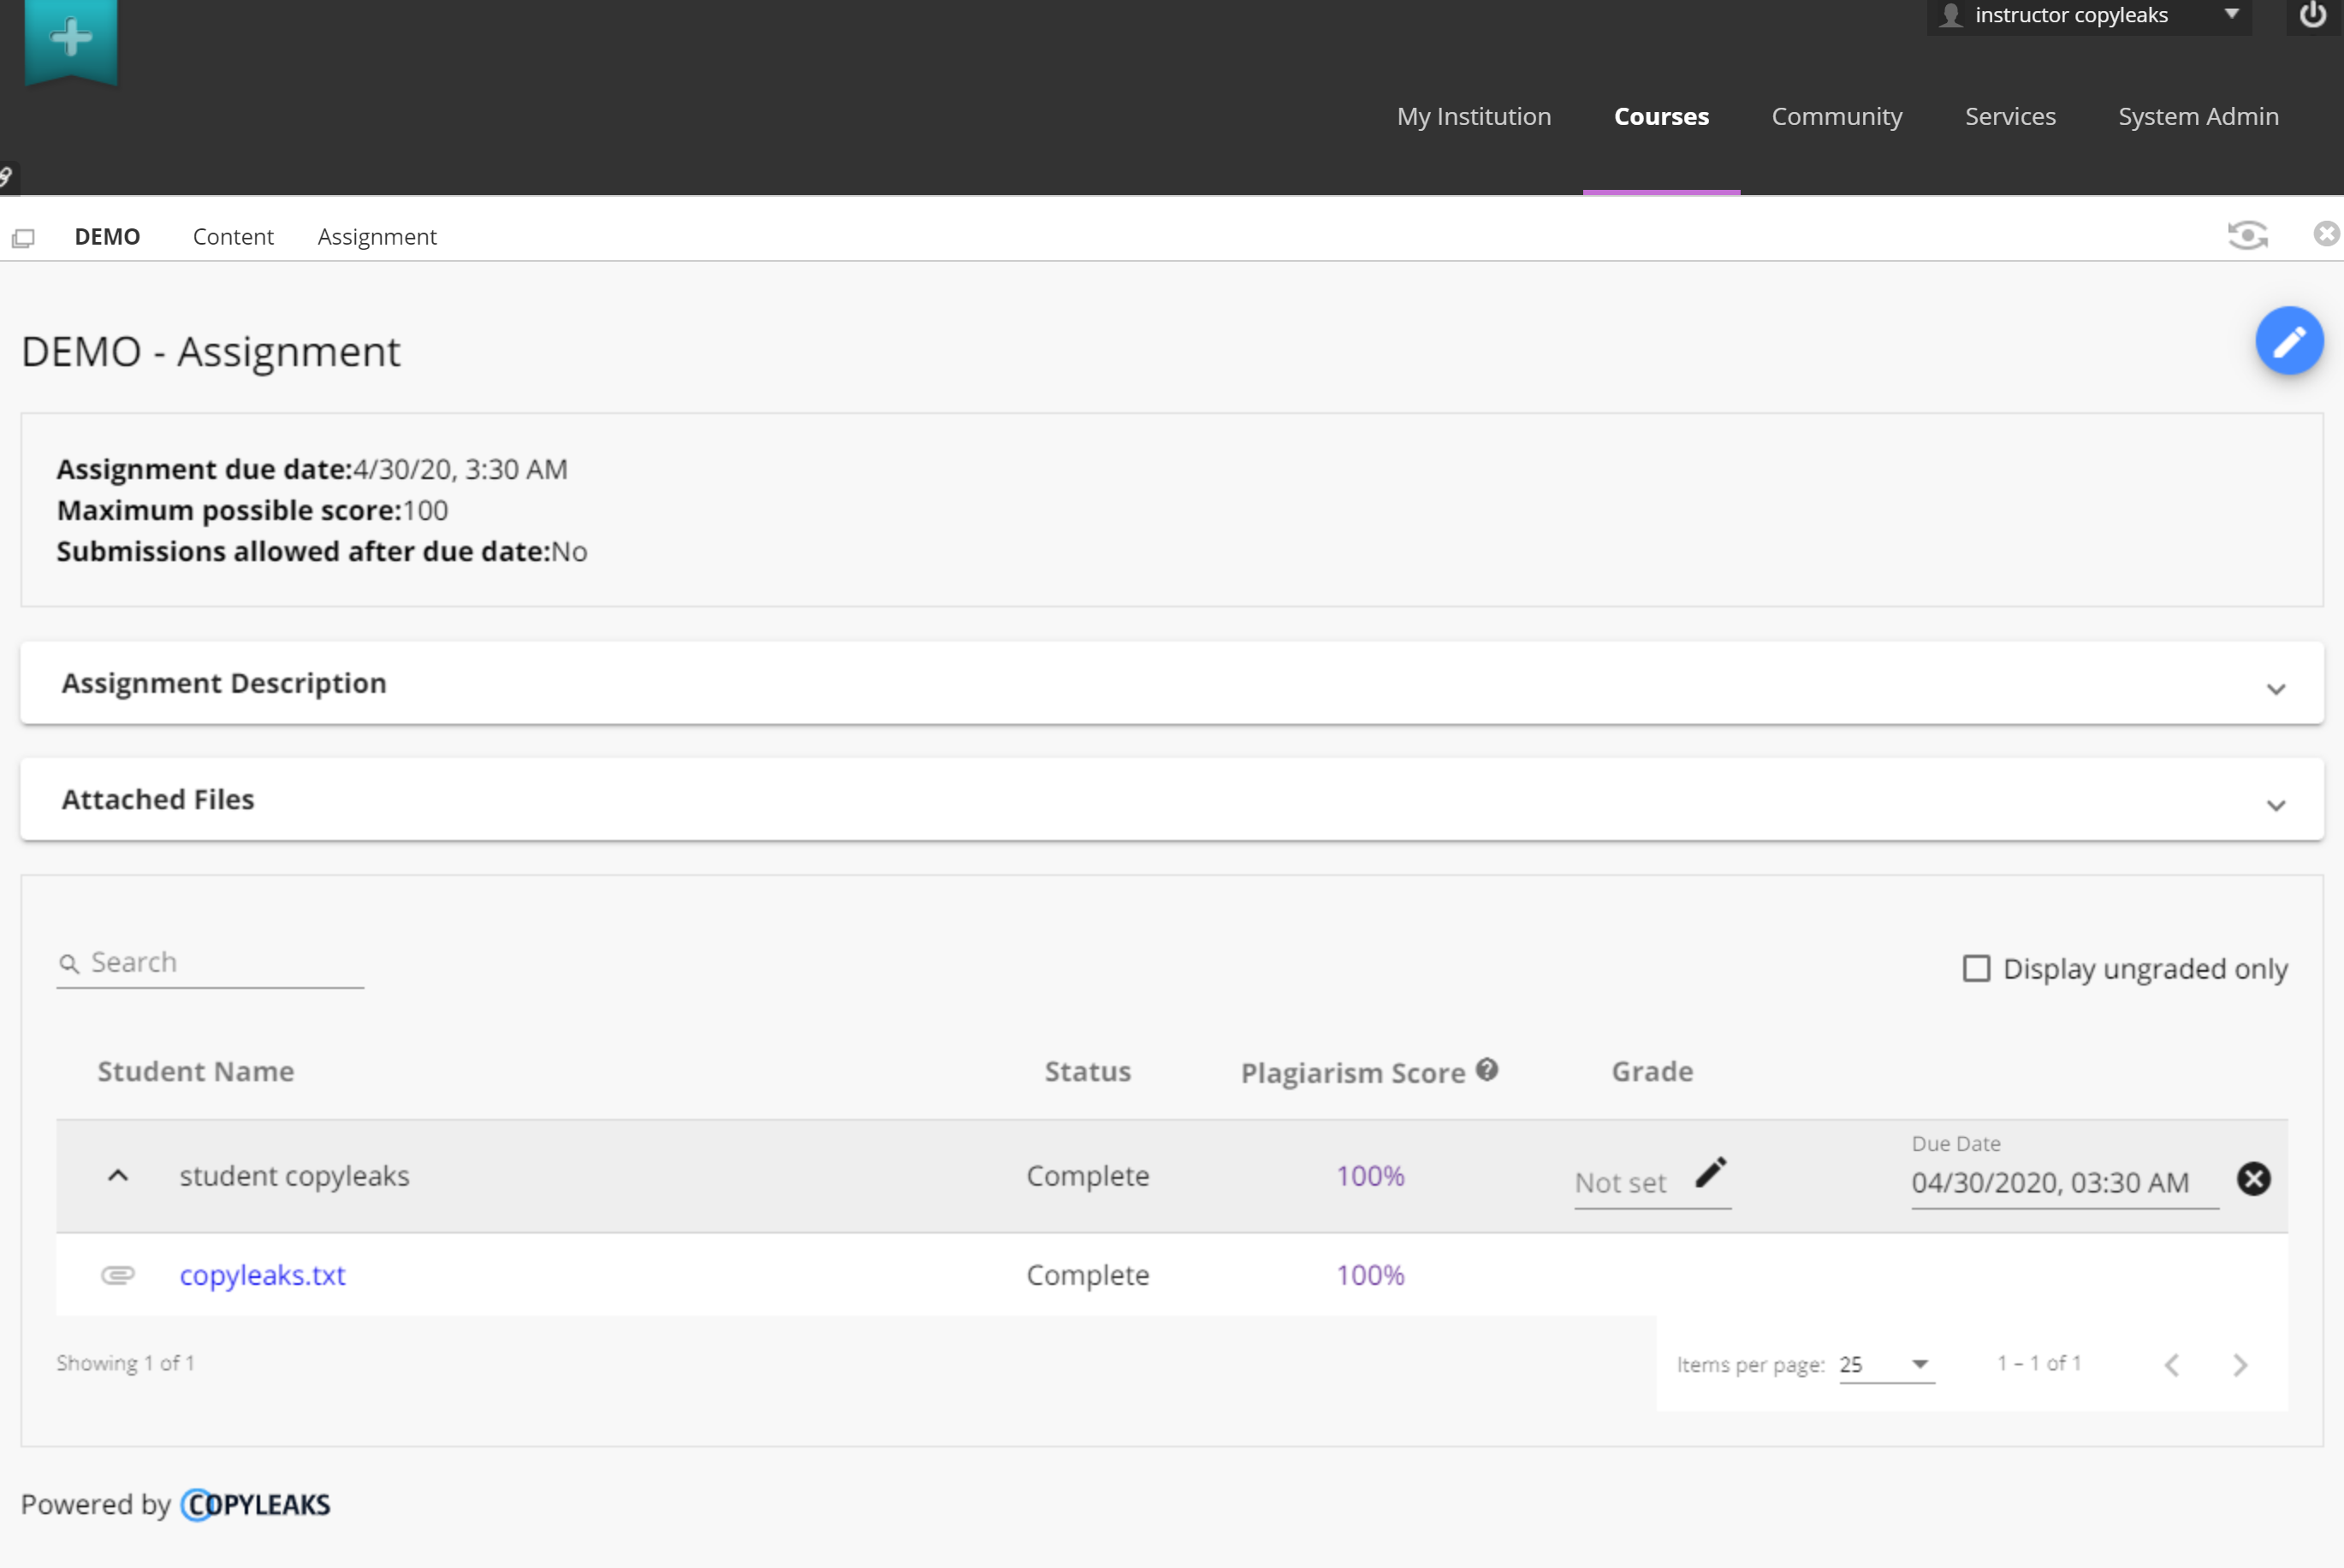Open the My Institution tab

tap(1474, 116)
